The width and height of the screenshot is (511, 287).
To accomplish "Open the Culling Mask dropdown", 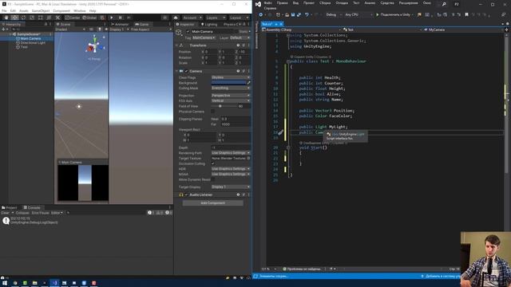I will (x=231, y=88).
